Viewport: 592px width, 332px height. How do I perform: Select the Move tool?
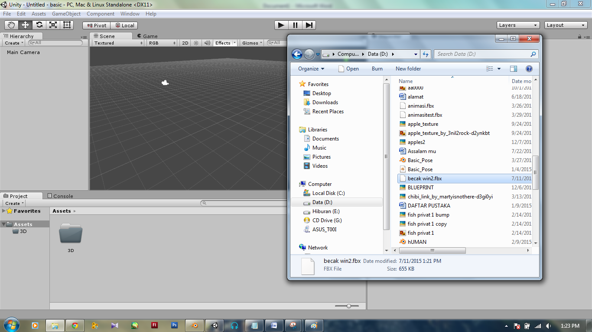(x=25, y=25)
